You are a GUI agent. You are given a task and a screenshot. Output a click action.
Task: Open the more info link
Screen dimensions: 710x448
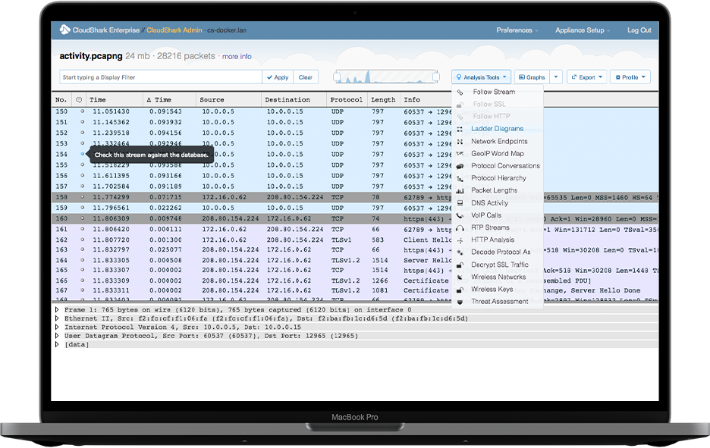tap(237, 57)
